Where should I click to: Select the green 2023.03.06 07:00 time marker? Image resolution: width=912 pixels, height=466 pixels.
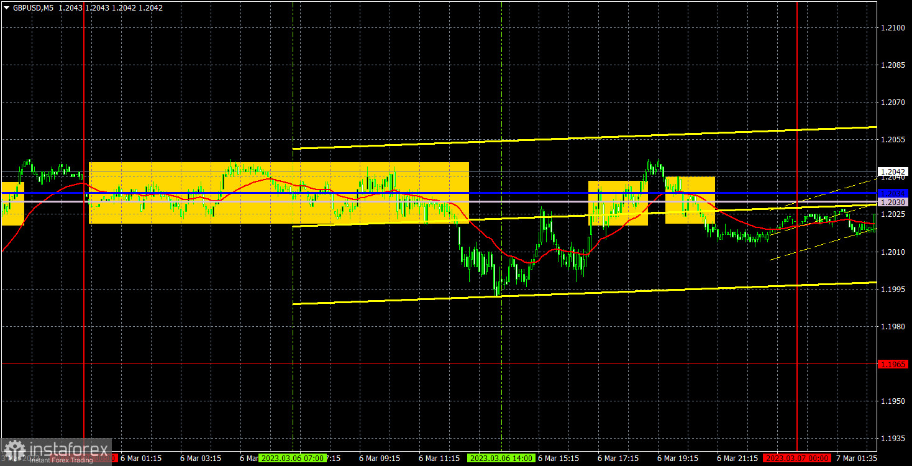click(292, 459)
